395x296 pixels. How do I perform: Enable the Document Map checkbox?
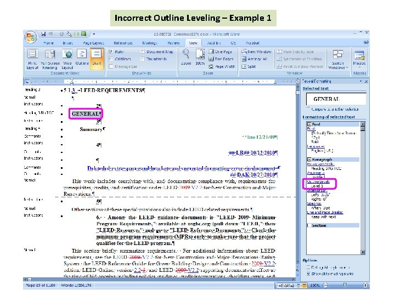click(143, 52)
